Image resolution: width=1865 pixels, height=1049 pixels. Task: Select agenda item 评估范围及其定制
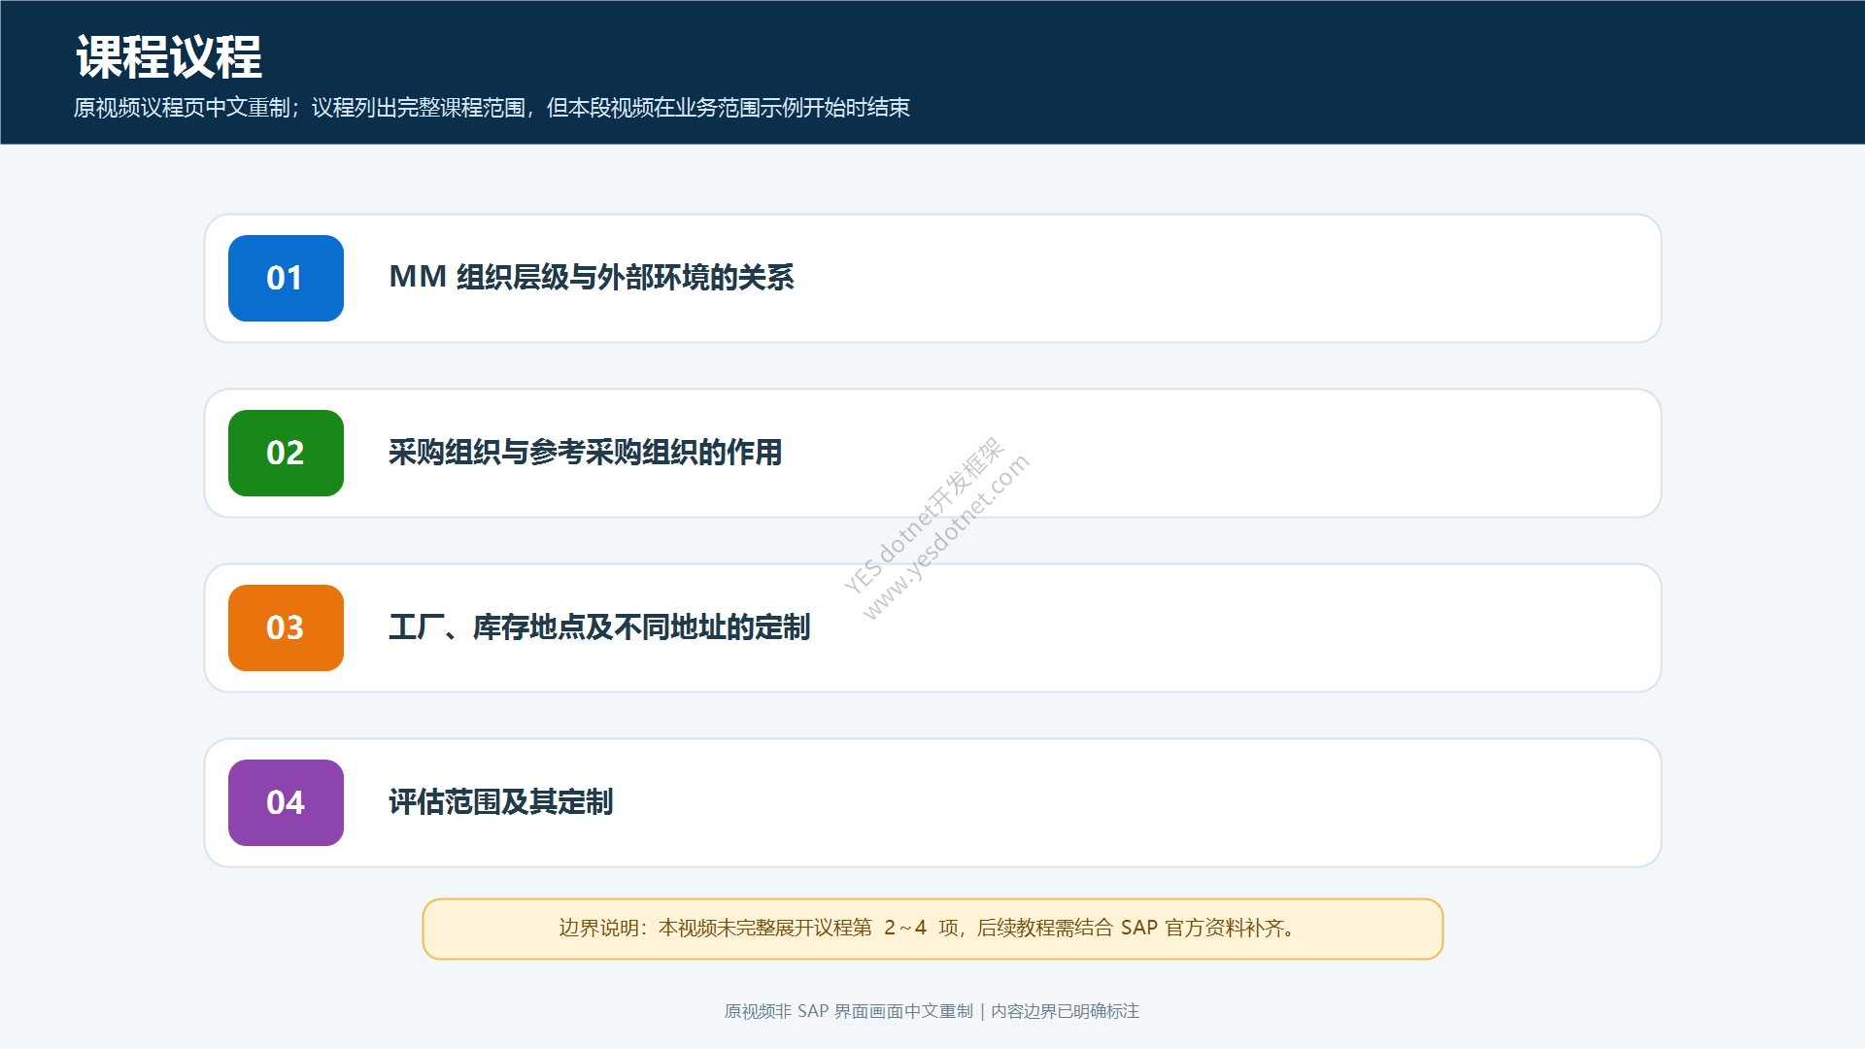pyautogui.click(x=500, y=802)
